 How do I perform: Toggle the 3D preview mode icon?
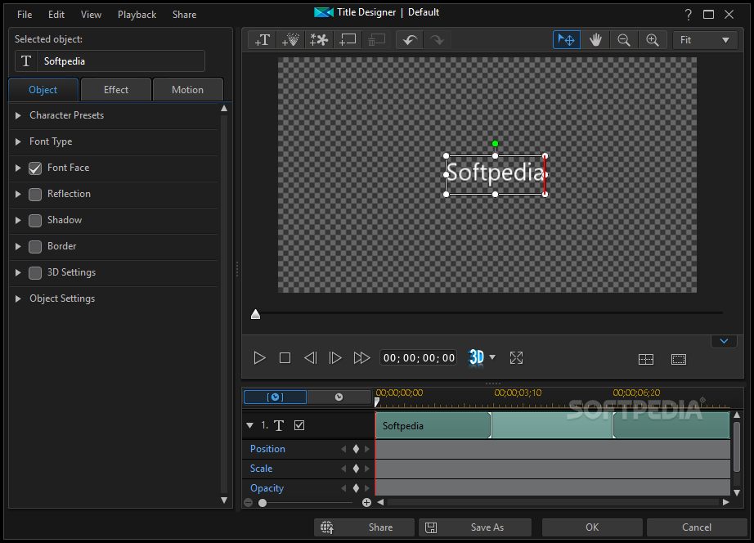[x=476, y=357]
